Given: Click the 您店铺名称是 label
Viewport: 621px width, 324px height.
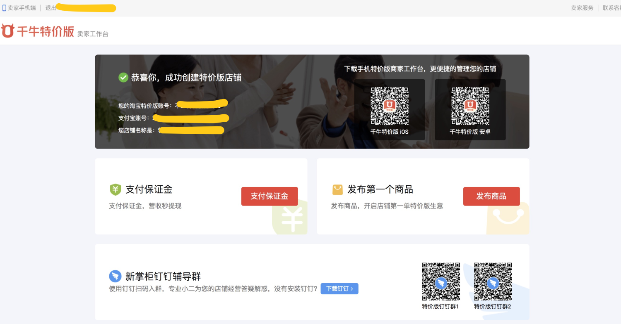Looking at the screenshot, I should [136, 130].
